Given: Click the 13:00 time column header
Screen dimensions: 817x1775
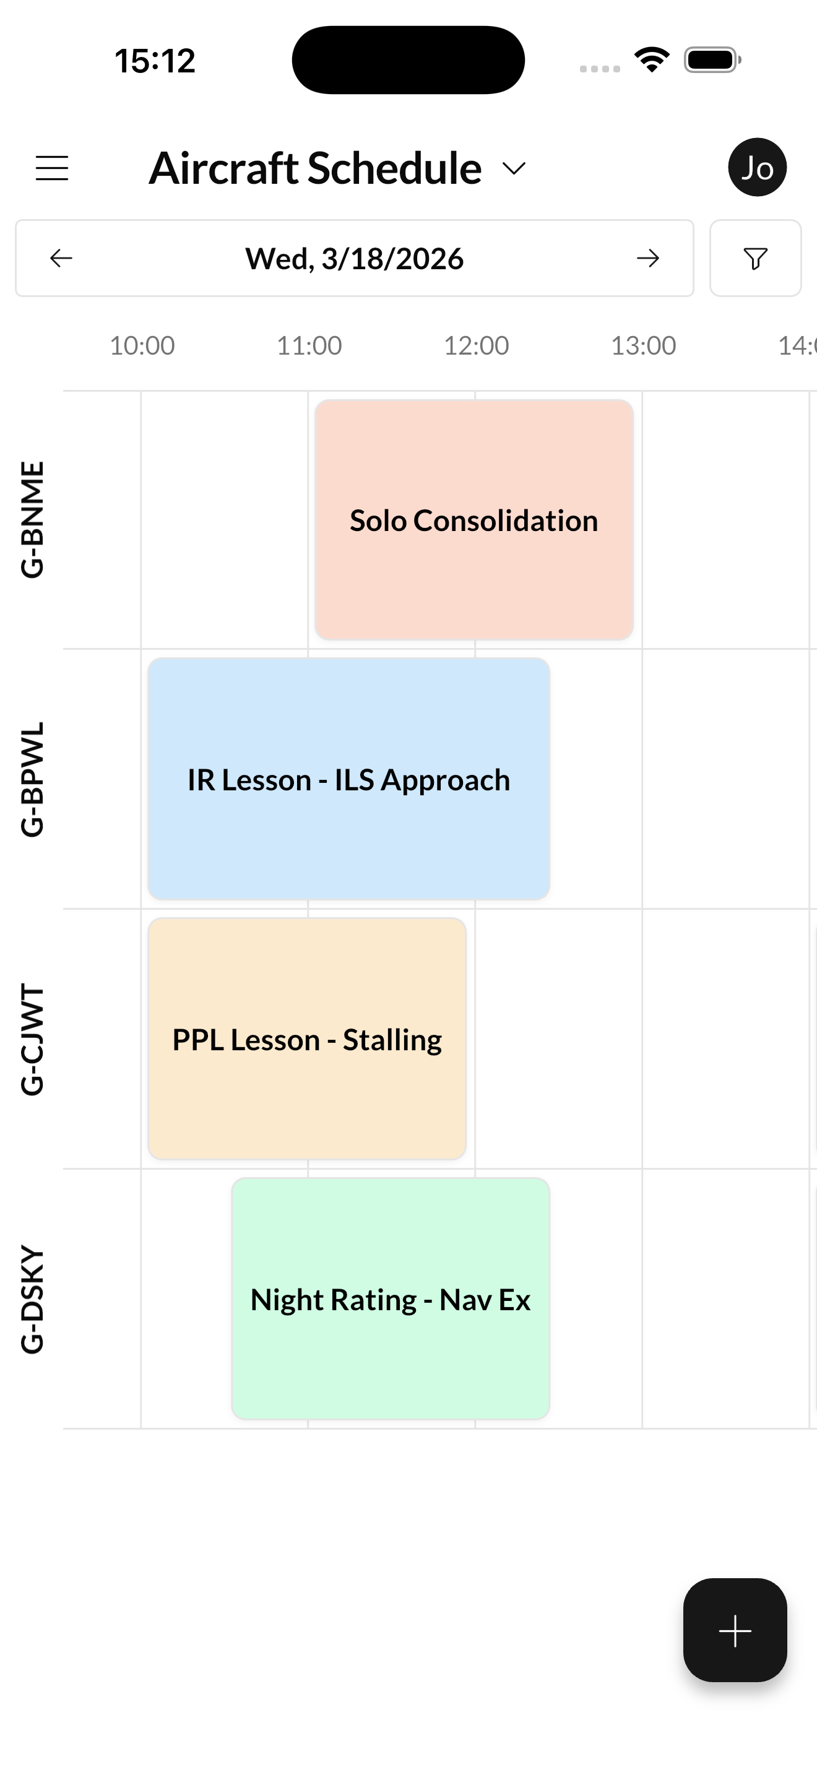Looking at the screenshot, I should [644, 345].
